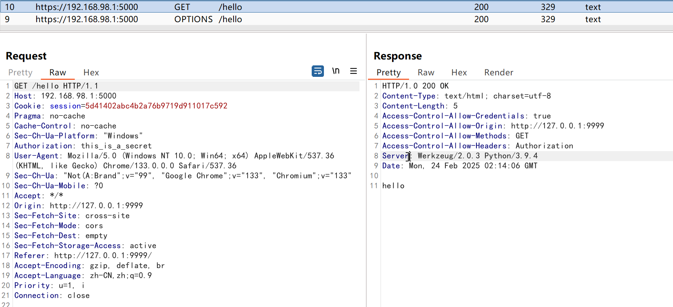The width and height of the screenshot is (673, 307).
Task: Click the Server header line in response
Action: tap(460, 156)
